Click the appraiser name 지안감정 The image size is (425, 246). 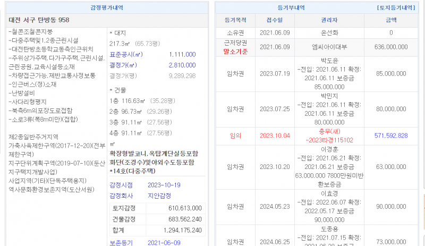(x=159, y=195)
